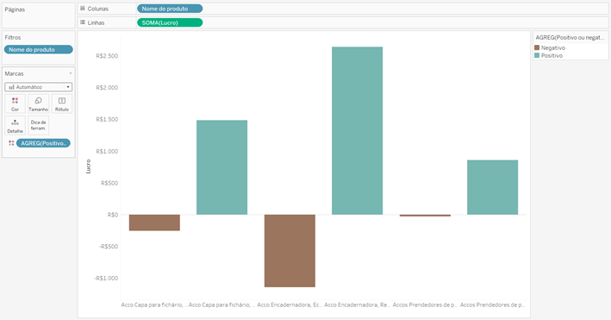Click the Positivo legend label
This screenshot has width=611, height=320.
click(x=552, y=55)
